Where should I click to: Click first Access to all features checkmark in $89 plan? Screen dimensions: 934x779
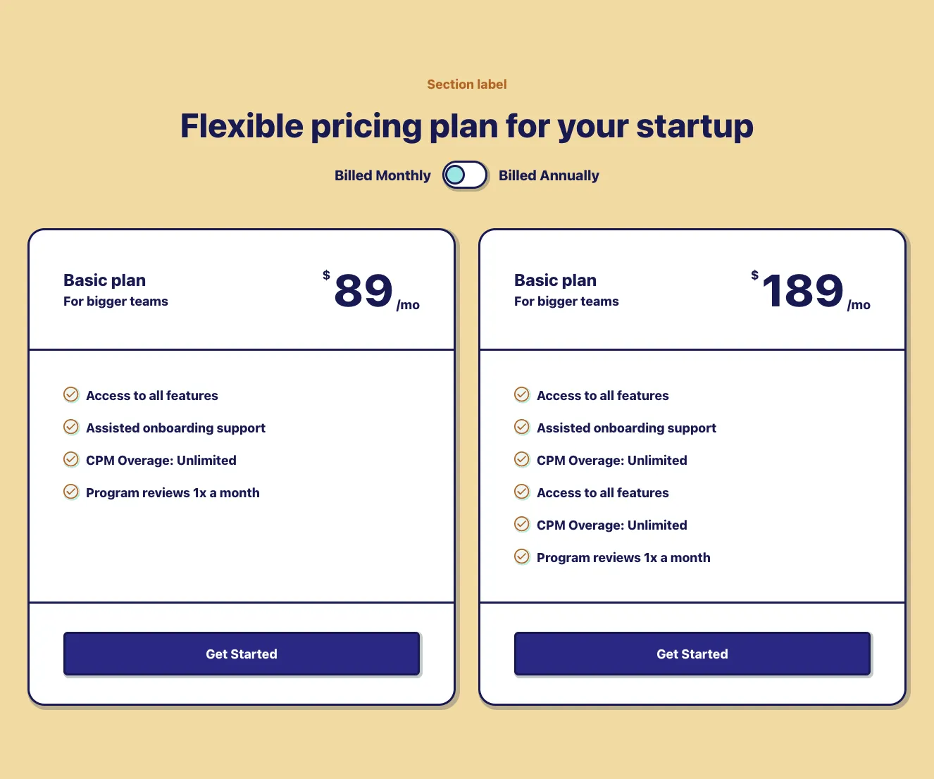coord(71,394)
